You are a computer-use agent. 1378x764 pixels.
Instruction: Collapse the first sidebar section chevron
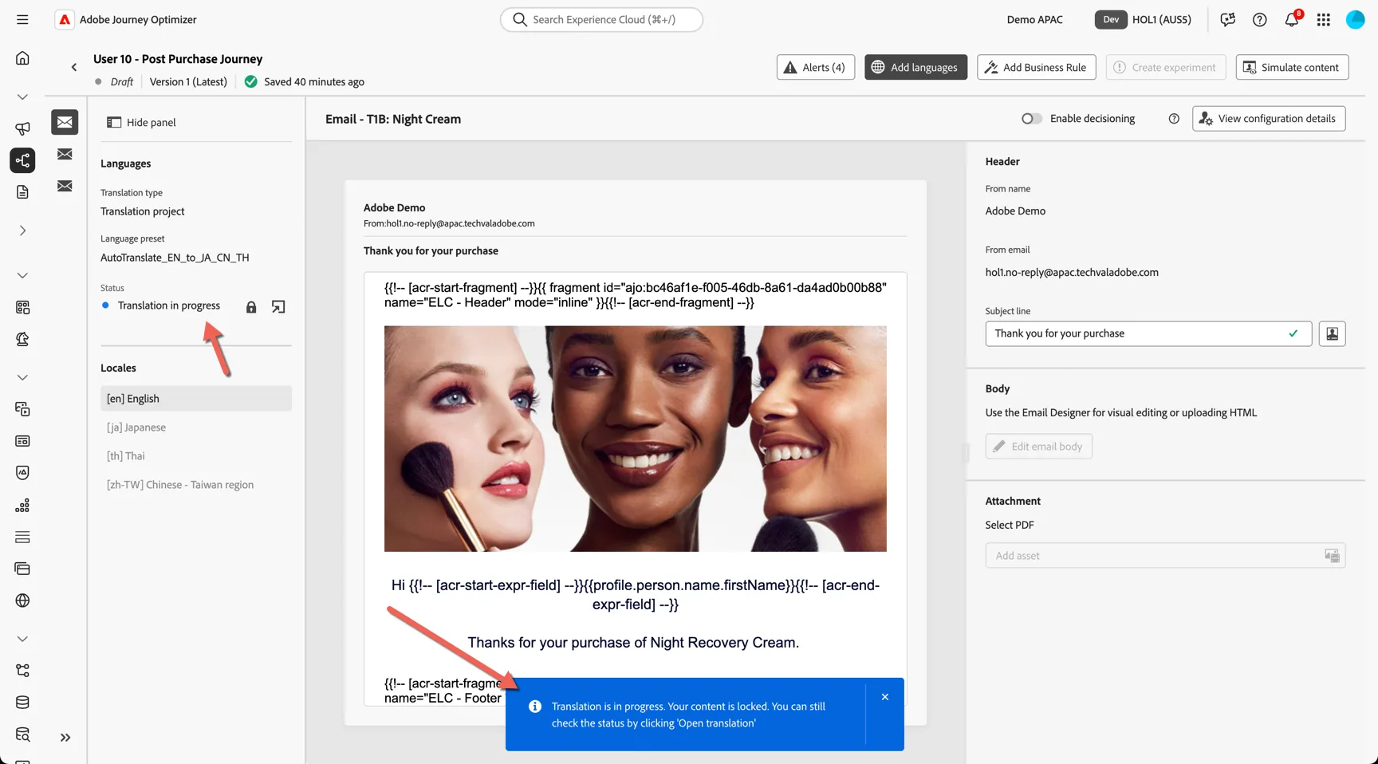click(22, 97)
